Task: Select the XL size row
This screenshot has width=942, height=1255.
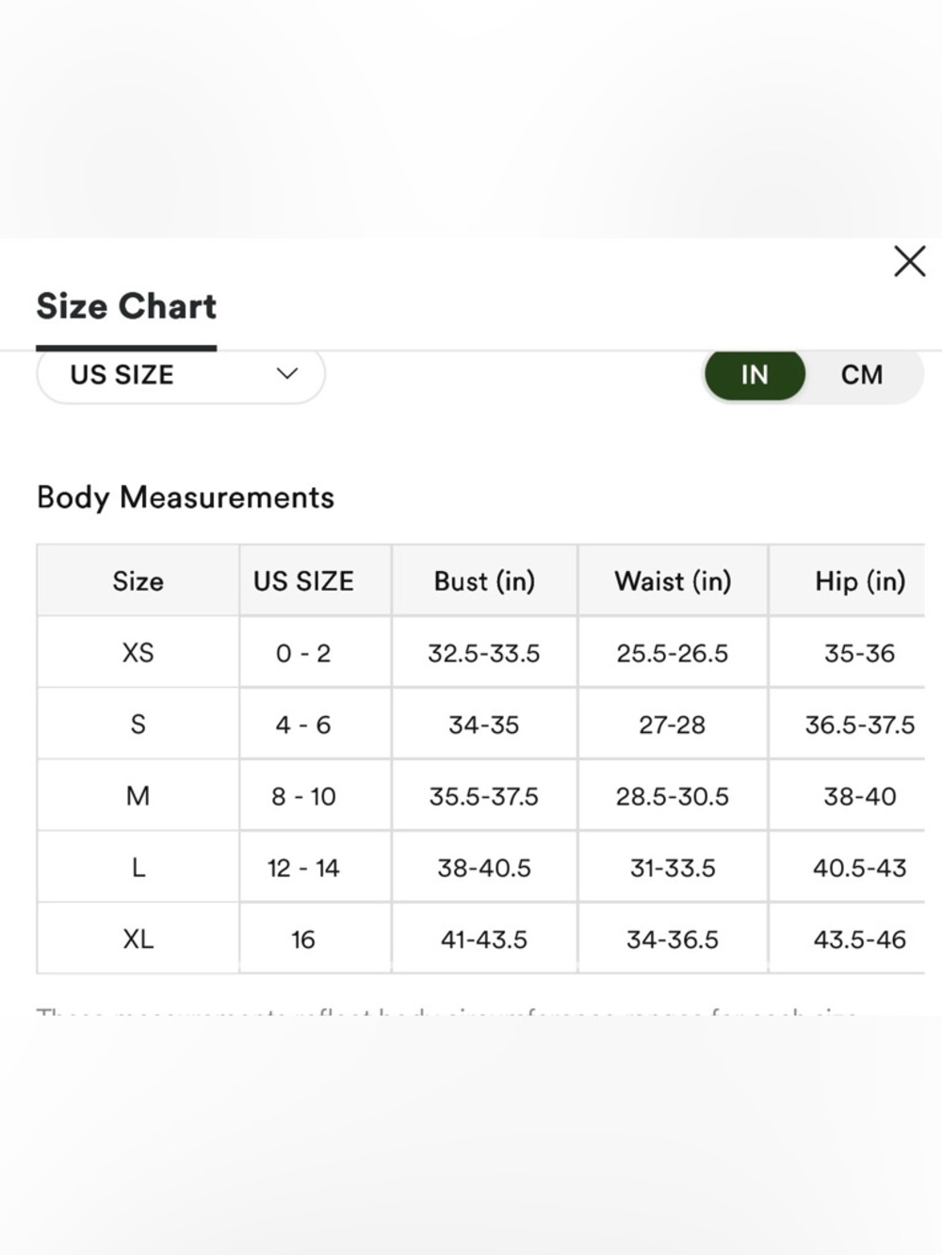Action: [480, 938]
